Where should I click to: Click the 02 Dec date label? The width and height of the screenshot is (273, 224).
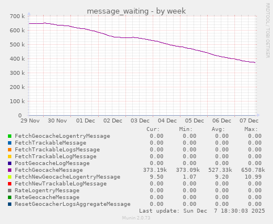coord(113,121)
